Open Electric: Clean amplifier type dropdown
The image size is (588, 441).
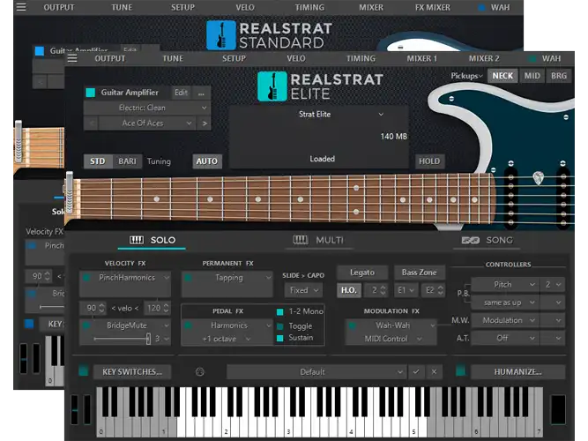146,108
